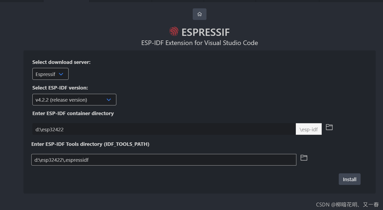Click the Select download server label
Viewport: 383px width, 210px height.
(x=61, y=62)
